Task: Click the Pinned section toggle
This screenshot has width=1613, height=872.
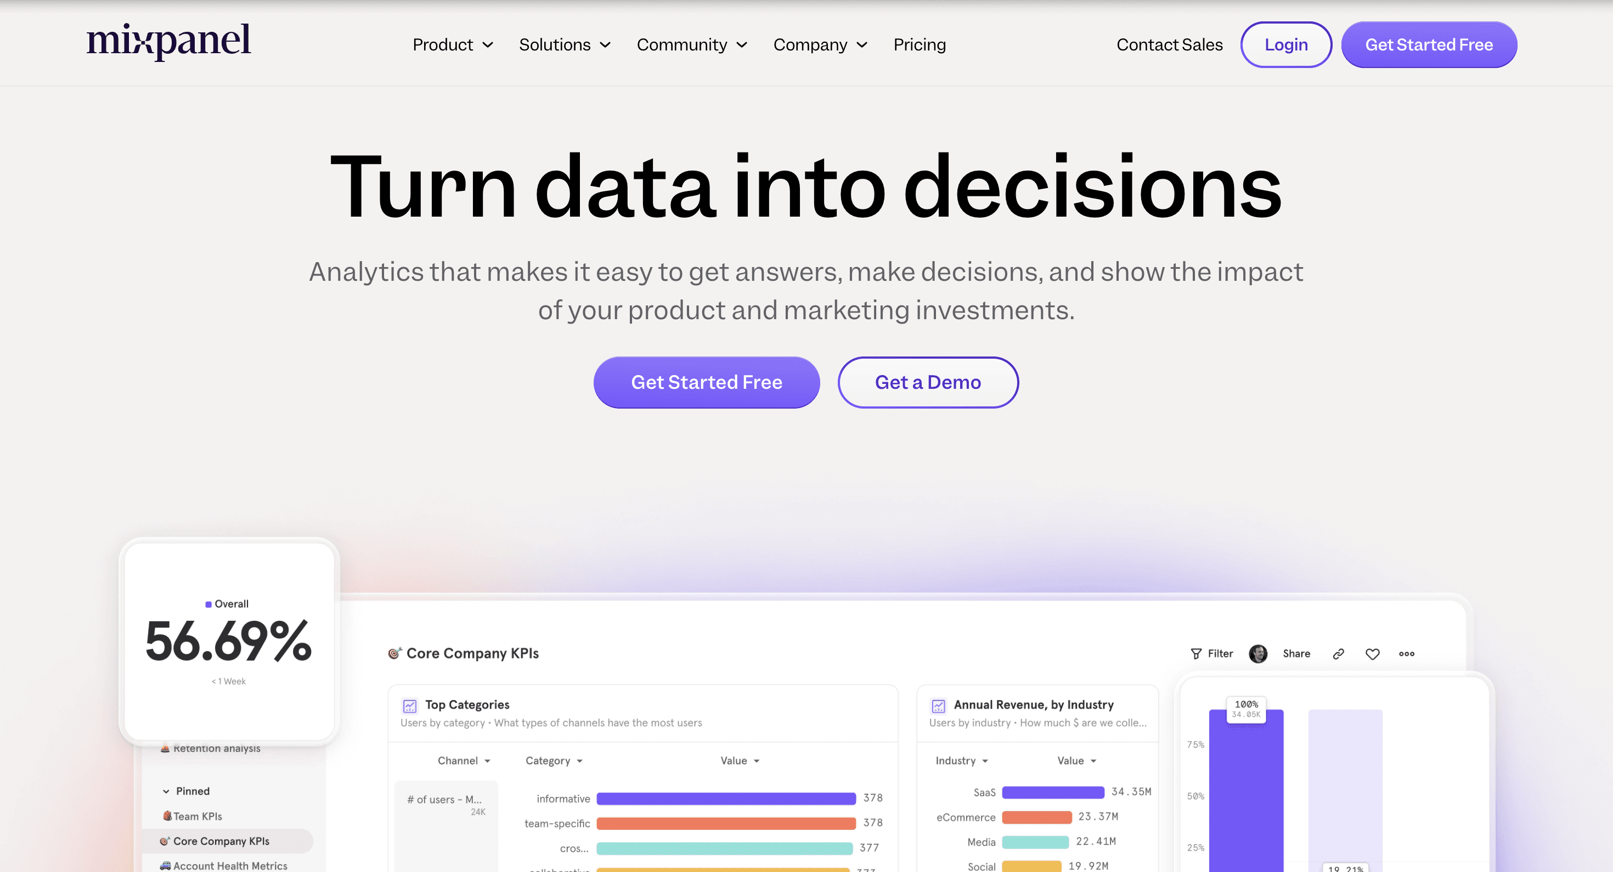Action: click(x=166, y=791)
